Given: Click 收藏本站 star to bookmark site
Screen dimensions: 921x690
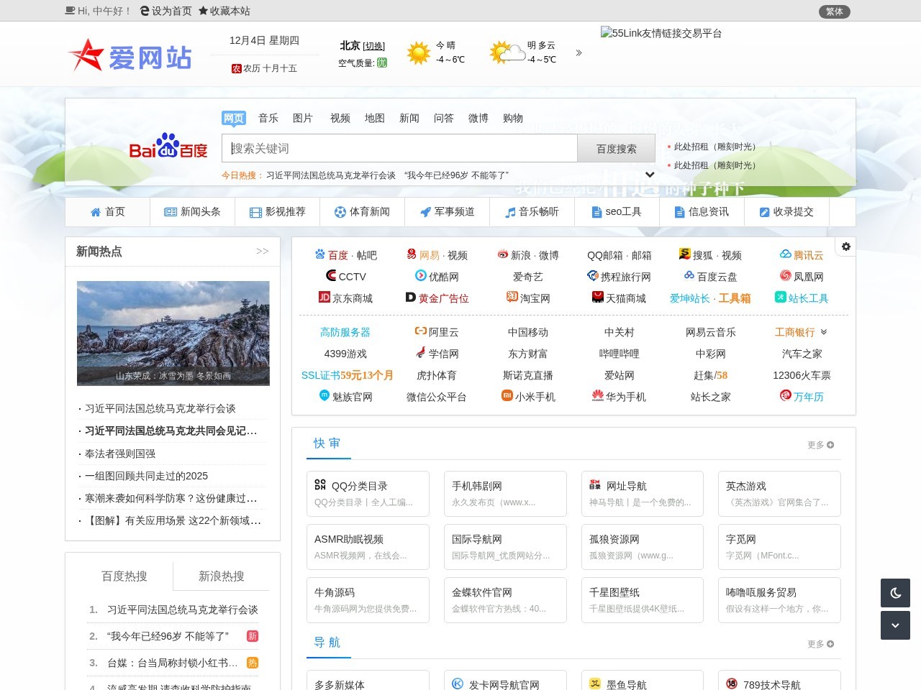Looking at the screenshot, I should pyautogui.click(x=202, y=11).
